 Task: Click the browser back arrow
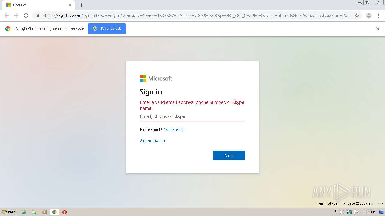(x=7, y=16)
